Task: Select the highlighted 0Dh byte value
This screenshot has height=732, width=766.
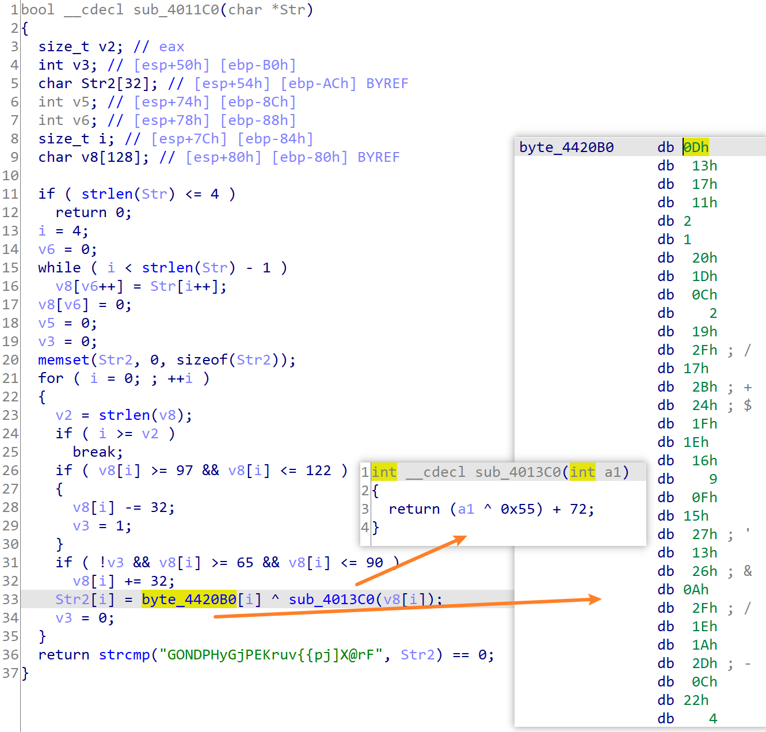Action: (696, 147)
